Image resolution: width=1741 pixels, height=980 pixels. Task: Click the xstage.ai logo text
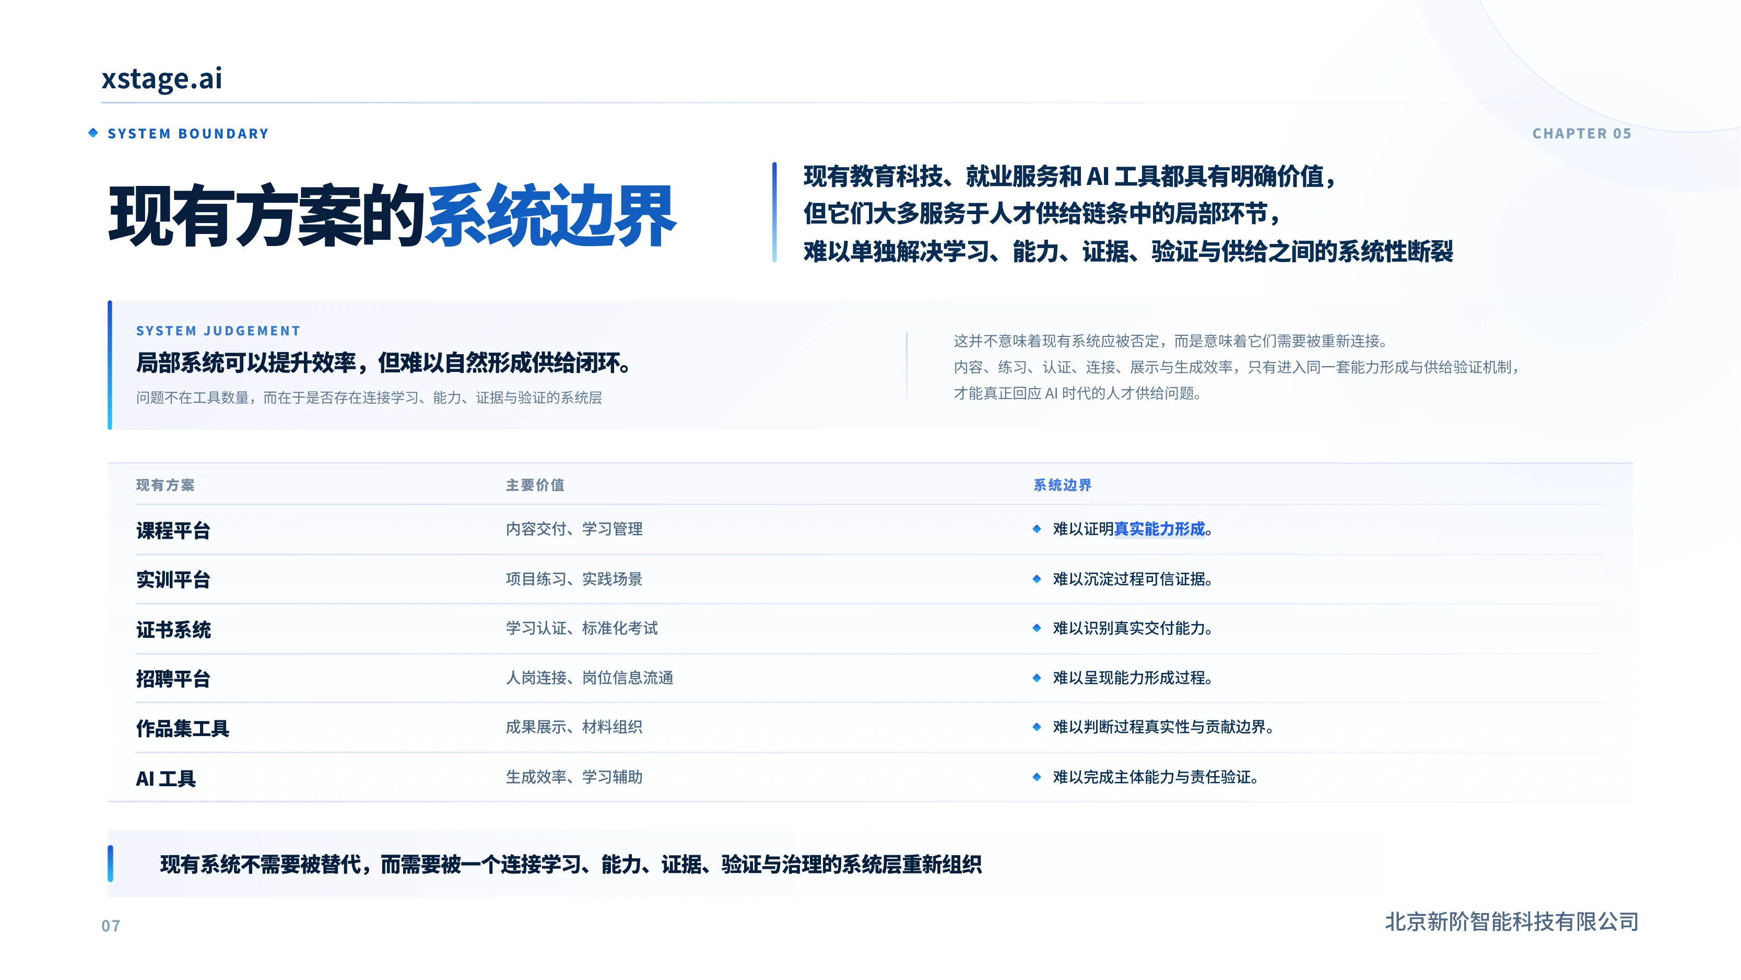click(x=161, y=78)
